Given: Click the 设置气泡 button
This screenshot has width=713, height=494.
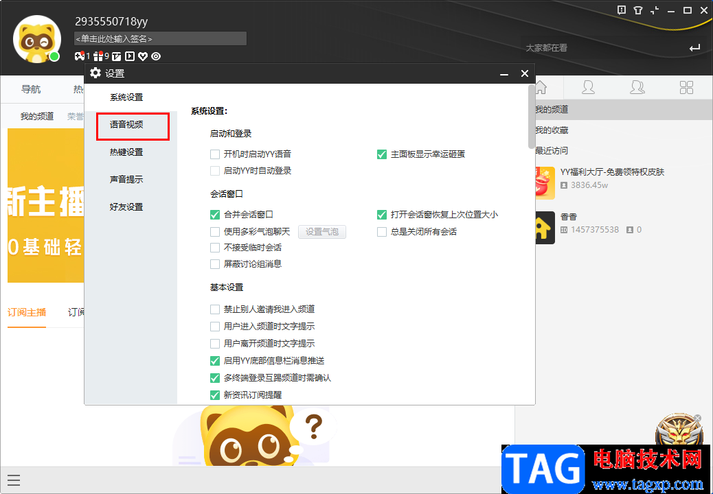Looking at the screenshot, I should (322, 232).
